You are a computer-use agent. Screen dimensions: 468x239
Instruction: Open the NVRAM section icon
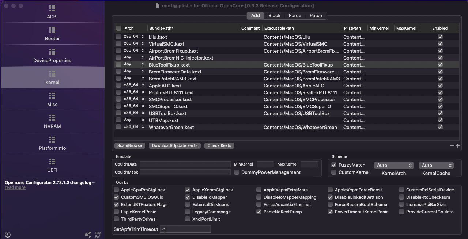(52, 118)
